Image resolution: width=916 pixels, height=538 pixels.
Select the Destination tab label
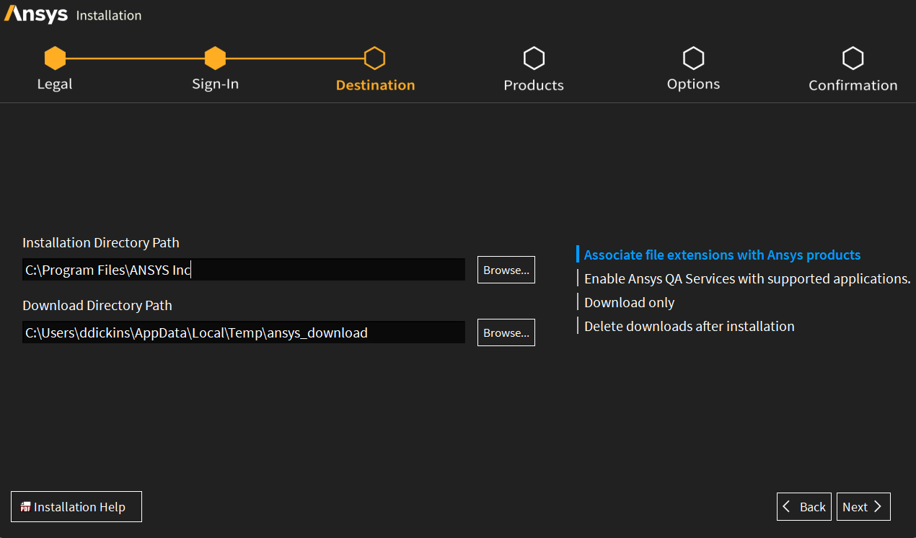tap(374, 84)
